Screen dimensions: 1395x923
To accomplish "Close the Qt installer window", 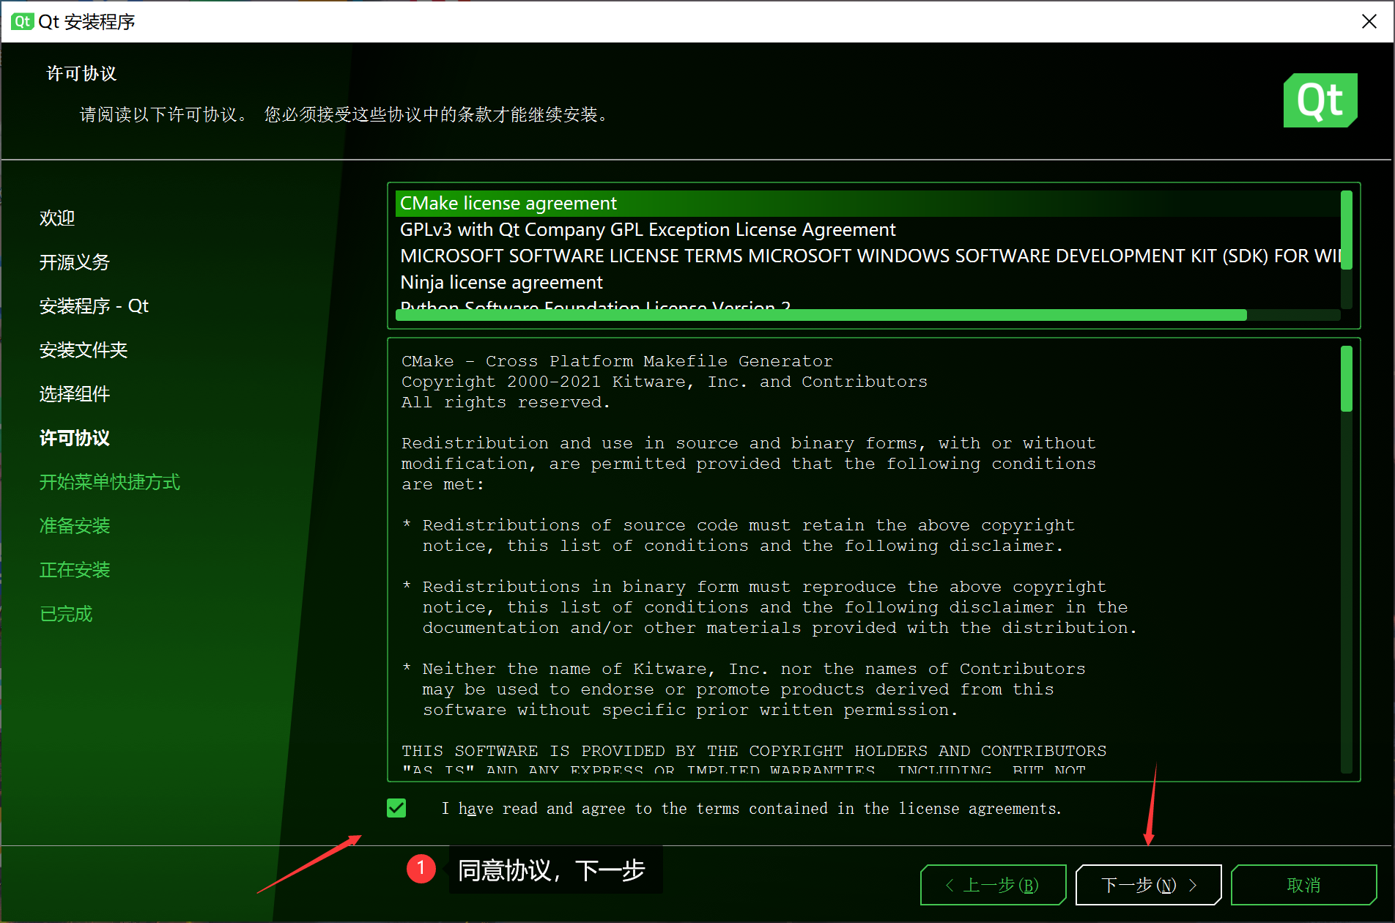I will pos(1369,21).
